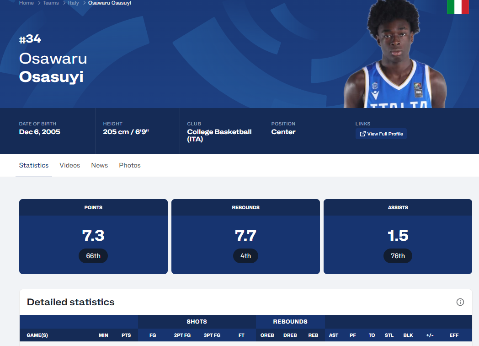Click the STL column header

[389, 335]
